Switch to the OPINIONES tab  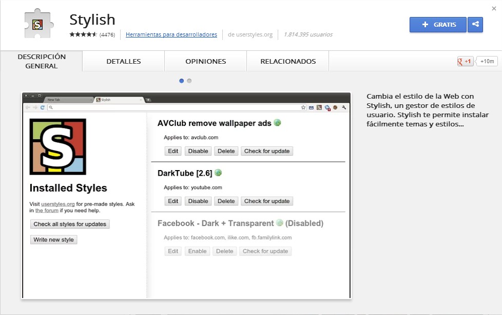(205, 61)
